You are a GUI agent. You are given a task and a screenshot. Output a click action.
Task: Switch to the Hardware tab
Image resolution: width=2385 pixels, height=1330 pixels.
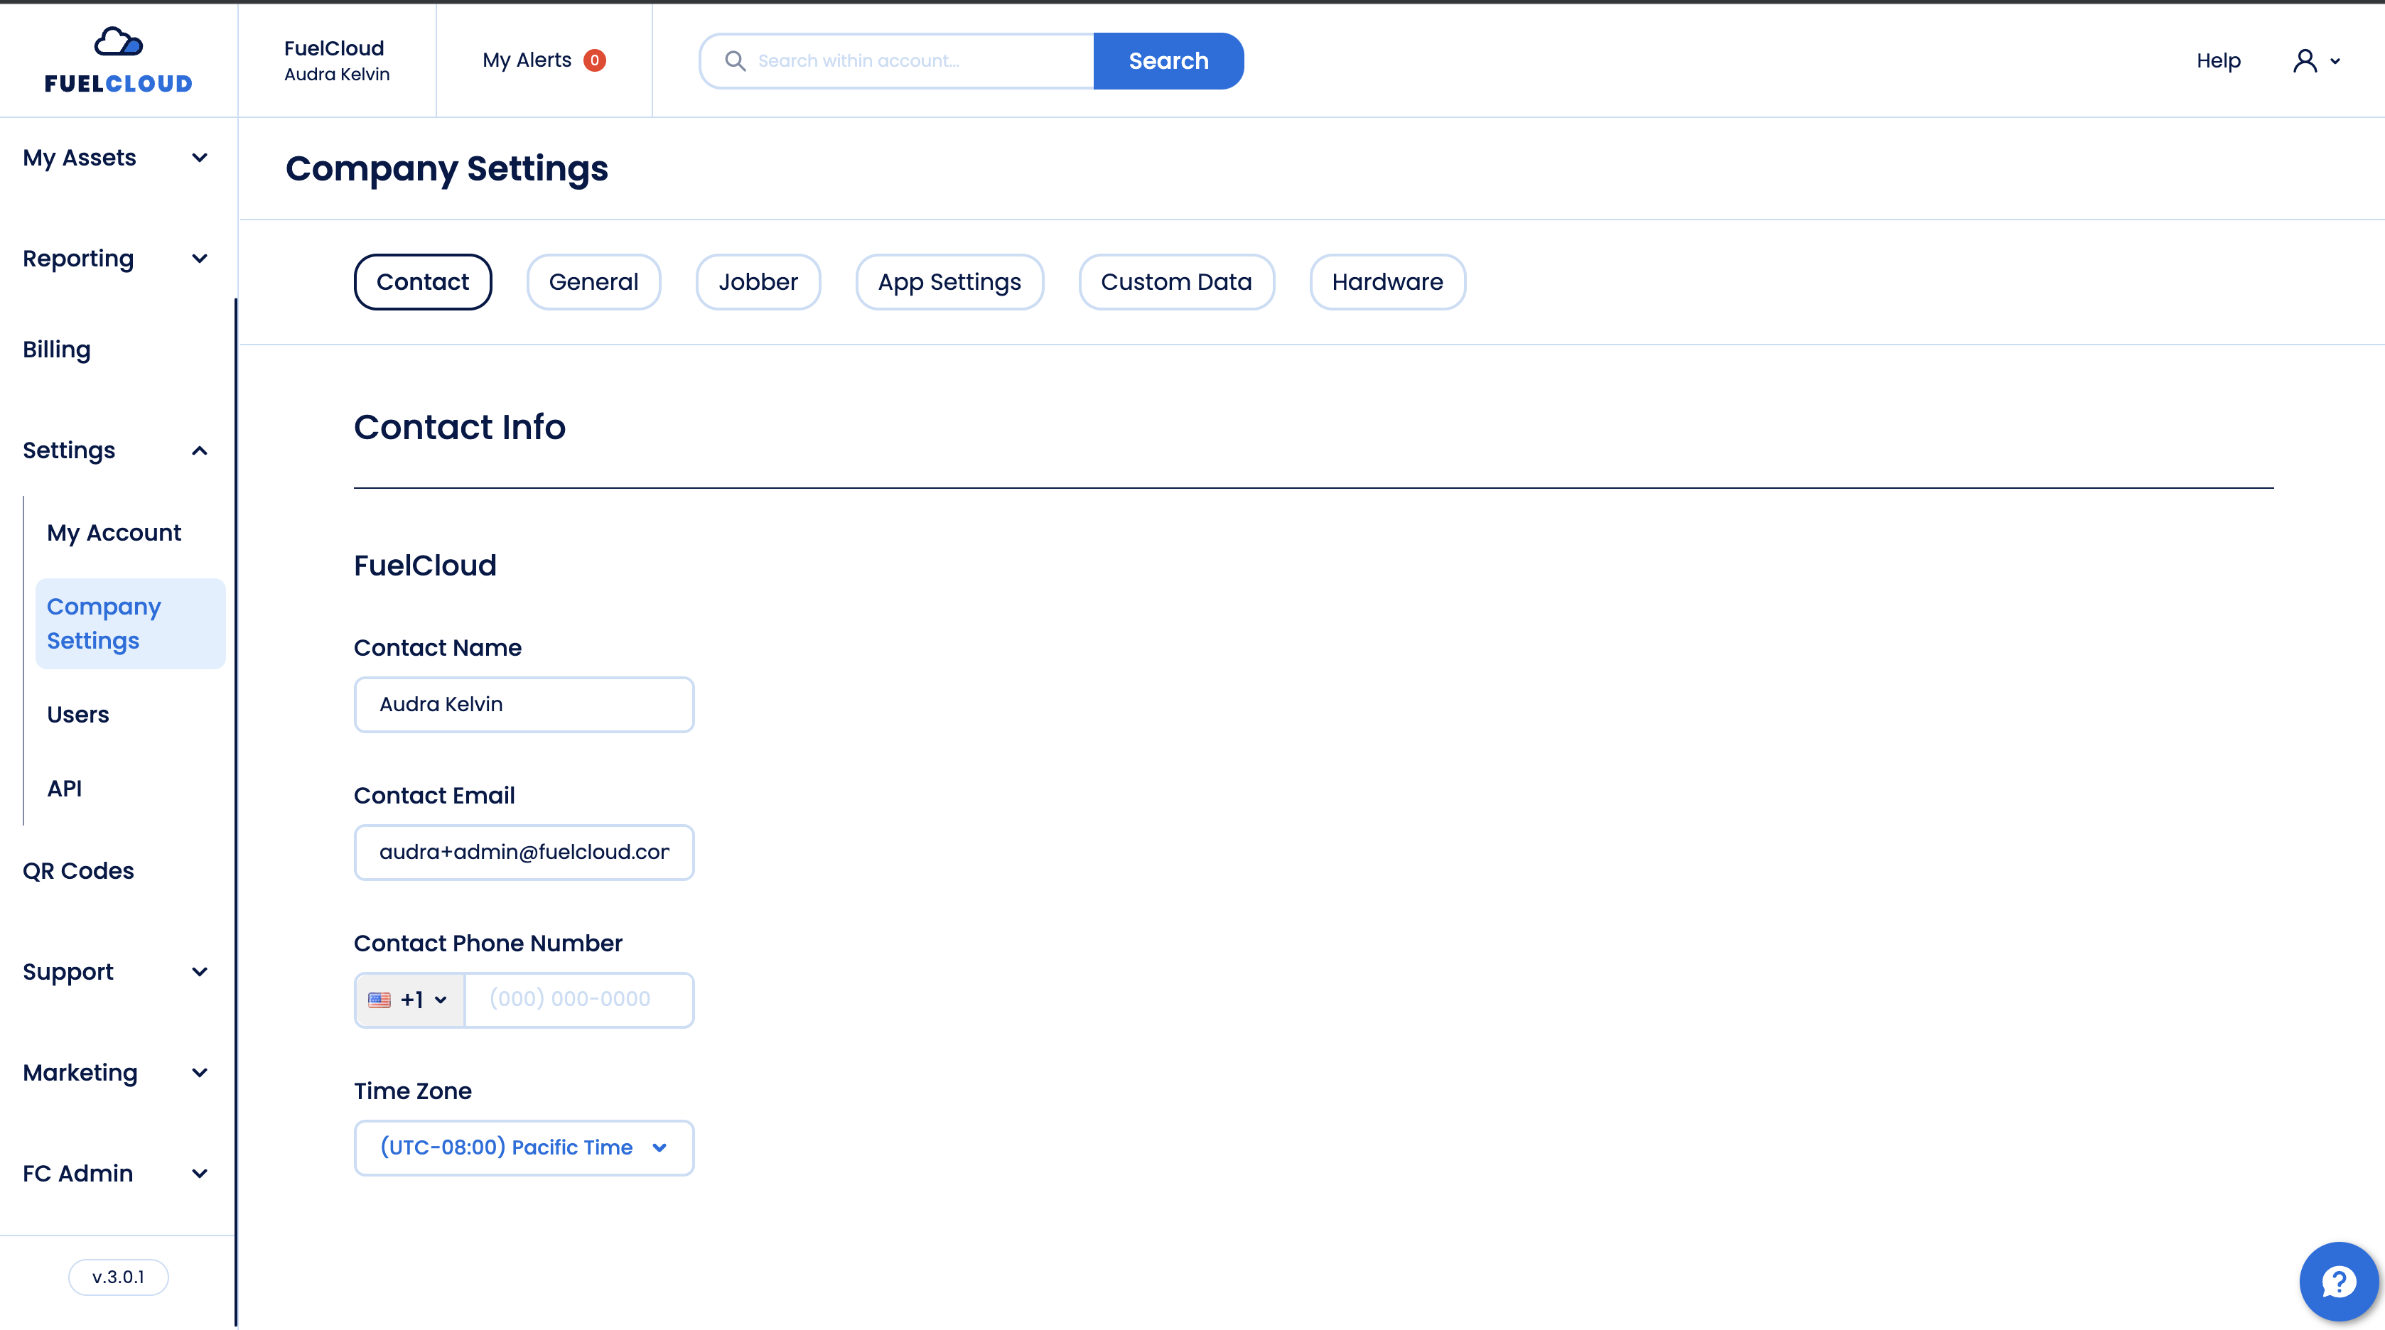[x=1388, y=281]
